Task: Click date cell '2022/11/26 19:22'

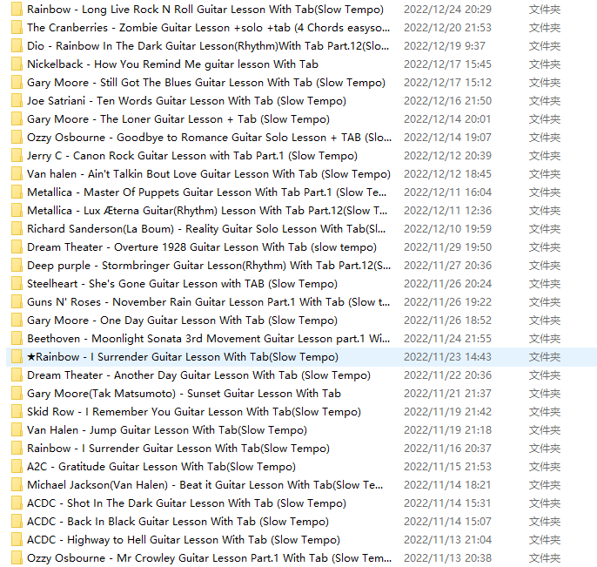Action: click(x=447, y=301)
